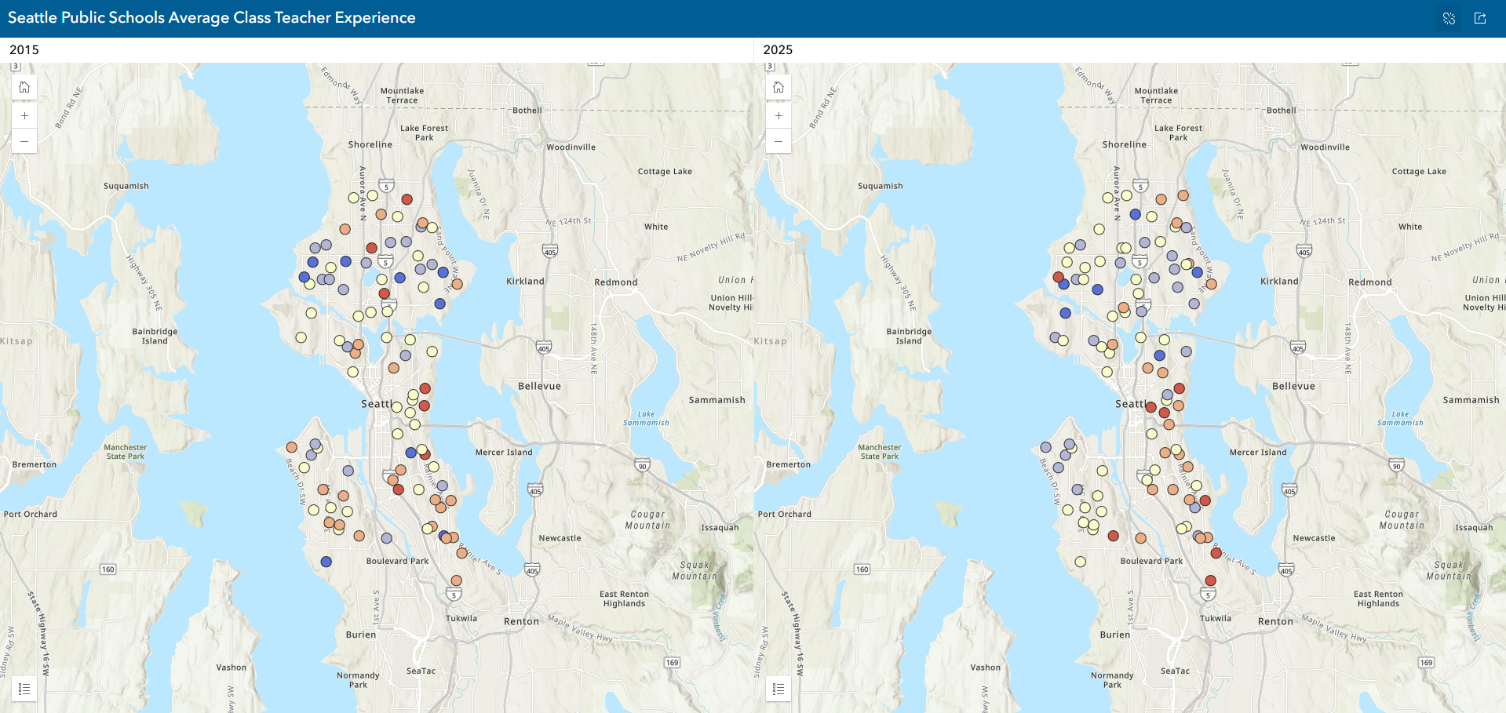
Task: Zoom out on the 2015 map
Action: coord(24,141)
